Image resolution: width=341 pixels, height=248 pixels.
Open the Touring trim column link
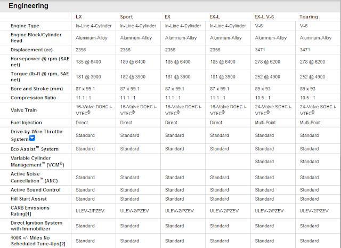[308, 17]
